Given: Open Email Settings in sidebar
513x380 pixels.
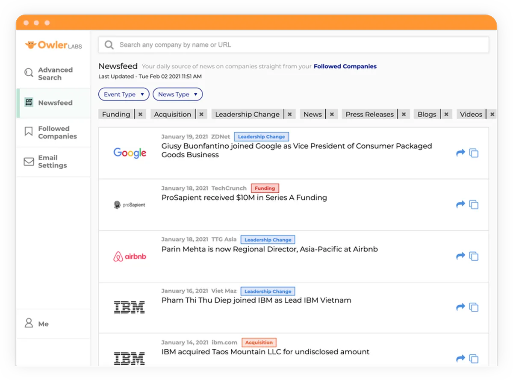Looking at the screenshot, I should (53, 162).
